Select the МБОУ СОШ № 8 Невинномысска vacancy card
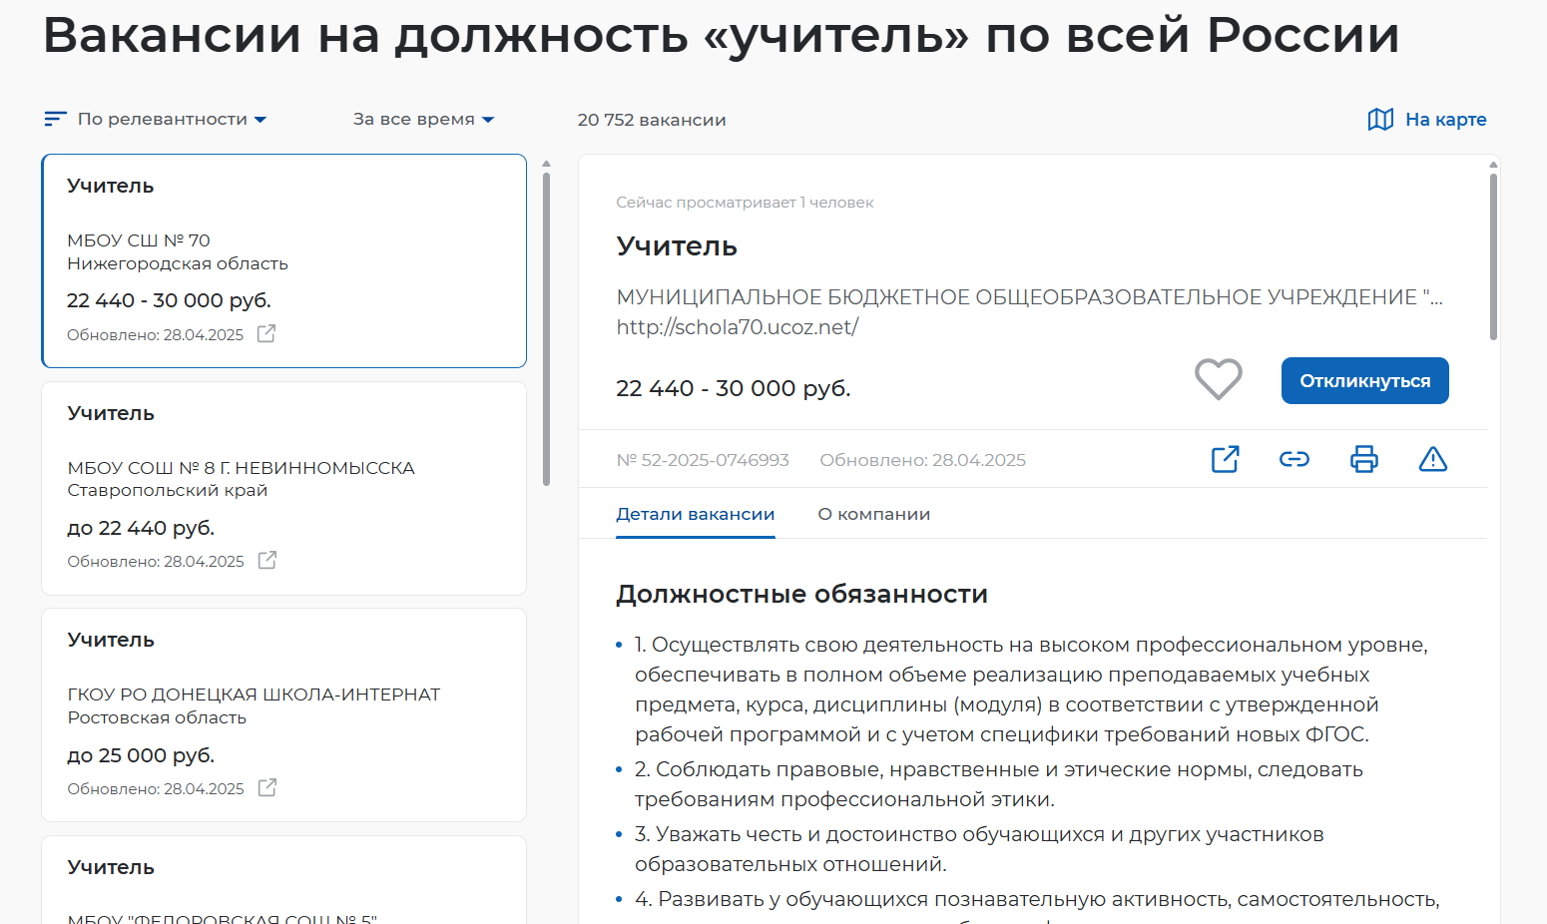 coord(284,488)
